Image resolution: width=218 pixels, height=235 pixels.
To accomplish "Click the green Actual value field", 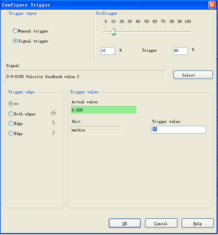I will coord(104,110).
